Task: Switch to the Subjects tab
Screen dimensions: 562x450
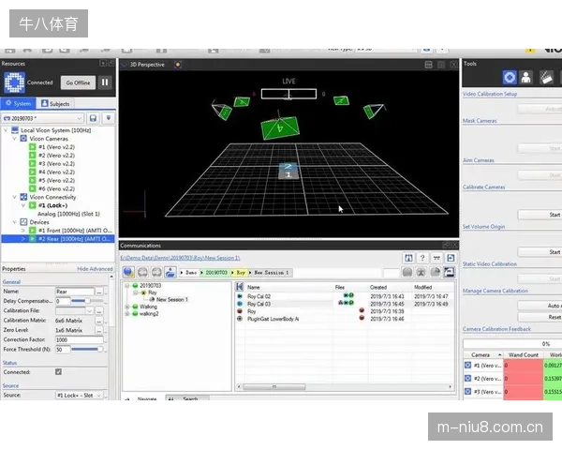Action: 55,103
